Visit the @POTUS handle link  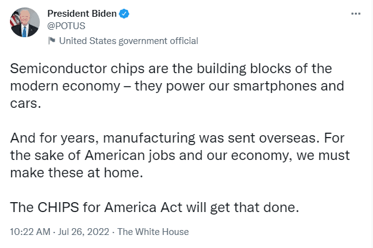pos(66,26)
